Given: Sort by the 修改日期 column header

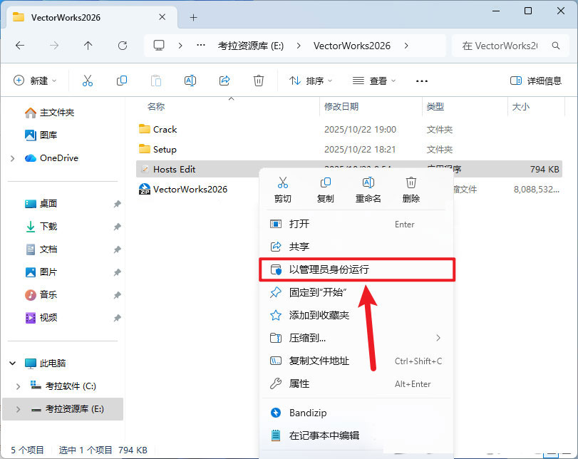Looking at the screenshot, I should (341, 106).
